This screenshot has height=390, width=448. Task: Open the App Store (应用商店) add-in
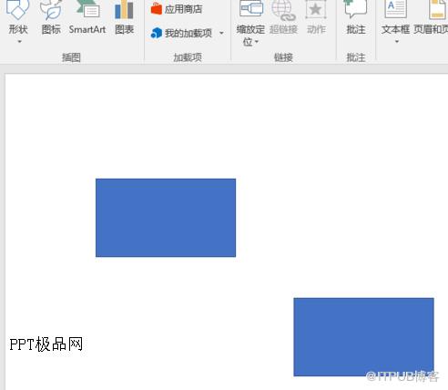[x=157, y=8]
